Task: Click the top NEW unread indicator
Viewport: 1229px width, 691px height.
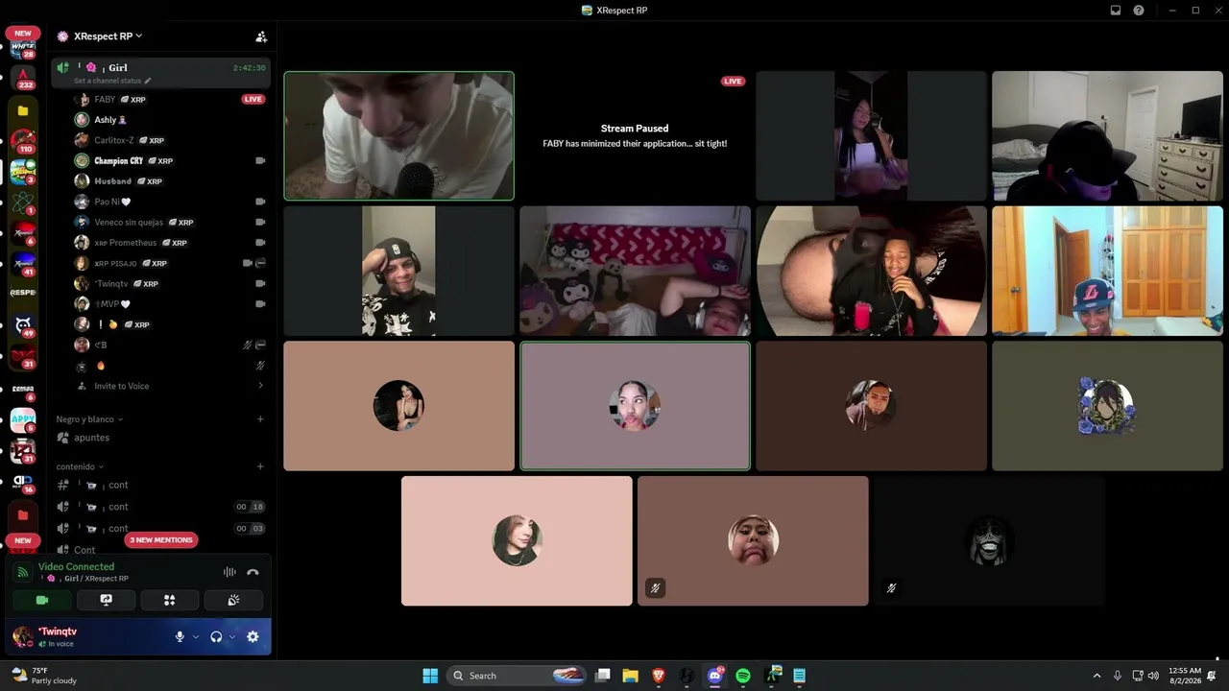Action: click(23, 33)
